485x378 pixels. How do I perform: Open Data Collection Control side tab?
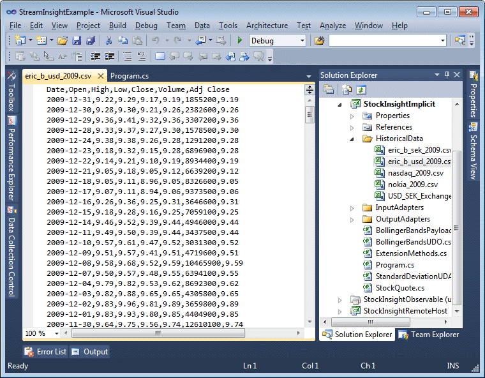tap(11, 252)
